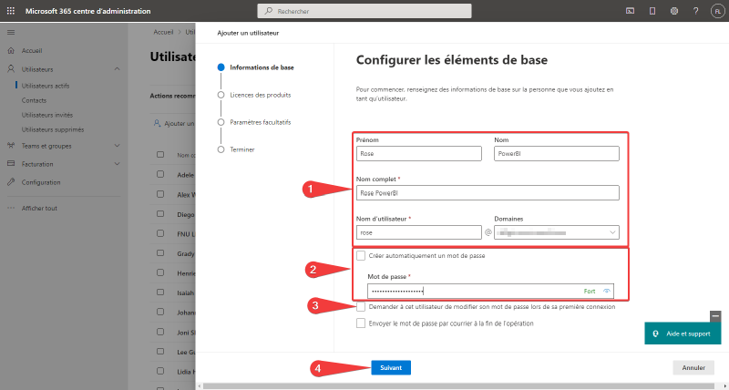Click the search magnifier icon
This screenshot has height=390, width=729.
[x=269, y=11]
